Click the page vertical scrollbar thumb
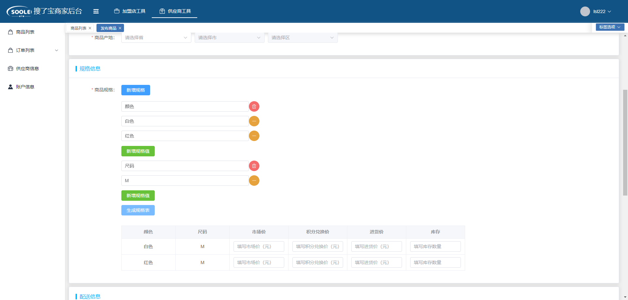This screenshot has height=300, width=628. 625,143
